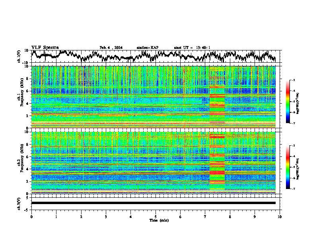Click time axis tick label "6"
This screenshot has height=243, width=315.
[x=181, y=217]
